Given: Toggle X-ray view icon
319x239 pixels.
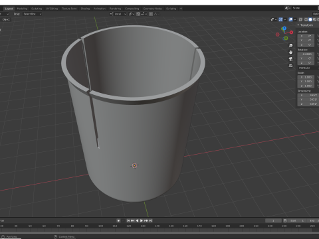Looking at the screenshot, I should (x=301, y=20).
